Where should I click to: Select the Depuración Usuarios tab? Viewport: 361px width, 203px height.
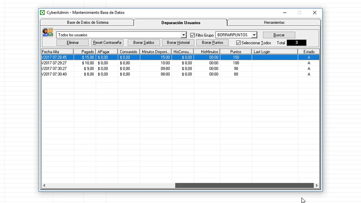click(181, 23)
